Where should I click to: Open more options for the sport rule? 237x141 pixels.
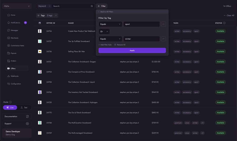(x=163, y=24)
